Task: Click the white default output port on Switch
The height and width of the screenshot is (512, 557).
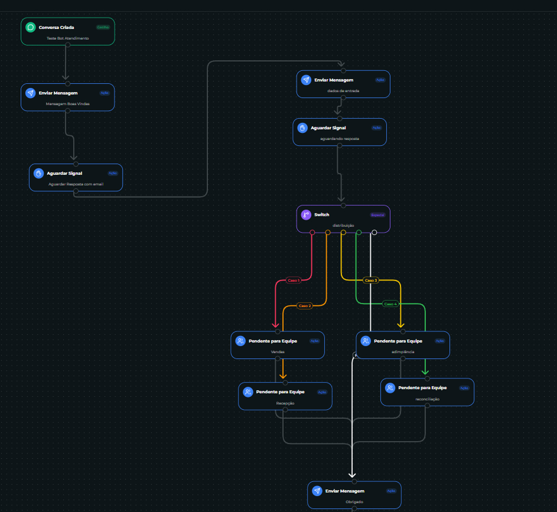Action: click(x=374, y=233)
